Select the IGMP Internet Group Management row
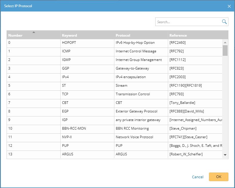Viewport: 235px width, 188px height. (114, 60)
